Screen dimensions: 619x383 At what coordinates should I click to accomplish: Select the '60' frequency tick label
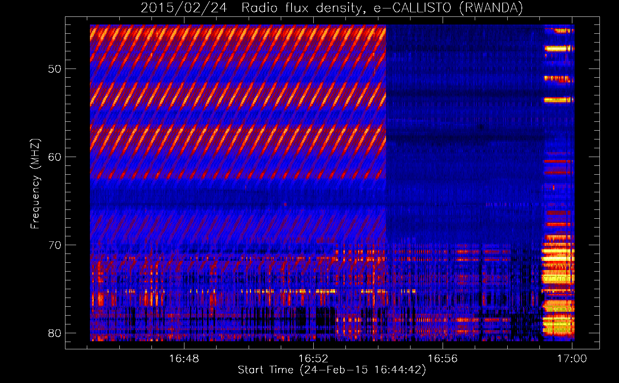pyautogui.click(x=55, y=157)
